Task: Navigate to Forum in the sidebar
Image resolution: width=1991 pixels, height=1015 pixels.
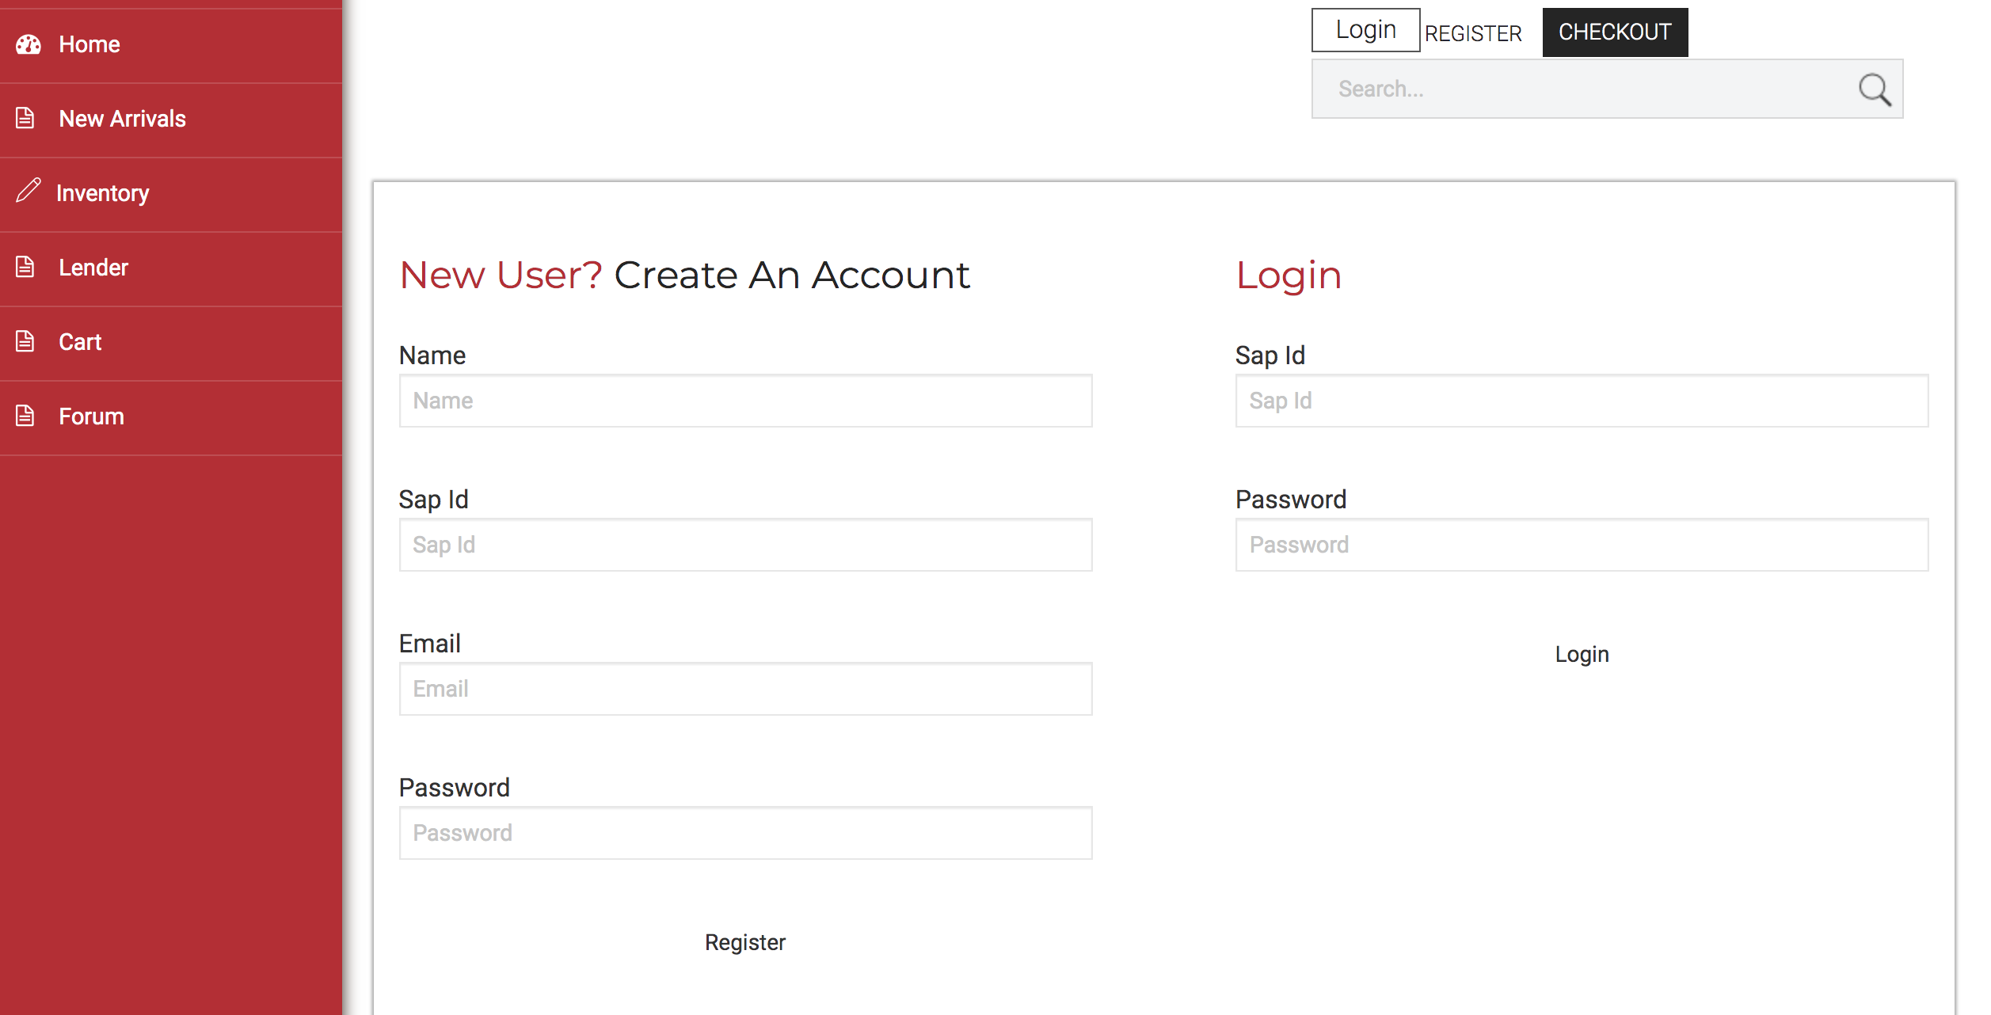Action: pyautogui.click(x=171, y=417)
